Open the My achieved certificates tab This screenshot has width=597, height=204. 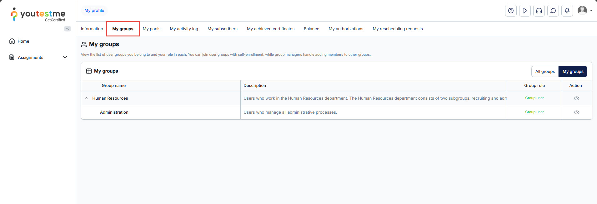point(270,29)
